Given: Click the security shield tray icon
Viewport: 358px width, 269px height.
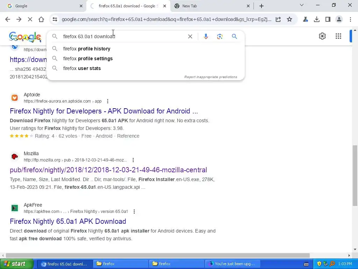Looking at the screenshot, I should coord(319,264).
